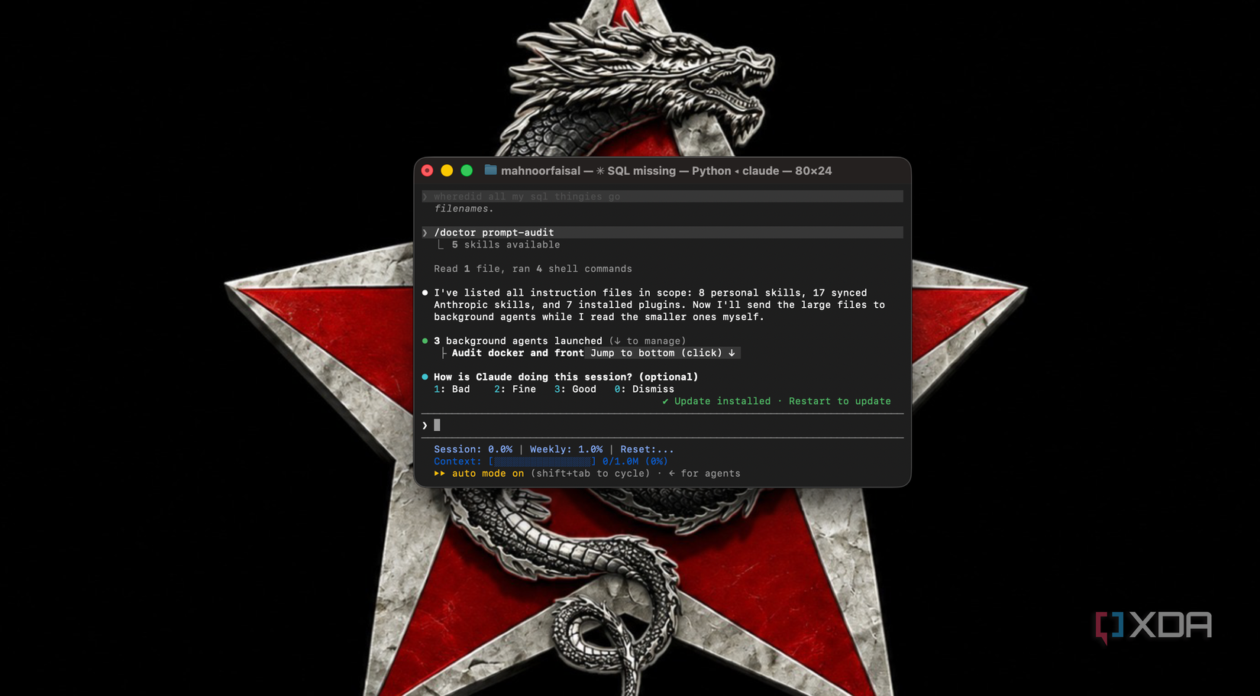Click the command prompt input line
The width and height of the screenshot is (1260, 696).
tap(662, 426)
